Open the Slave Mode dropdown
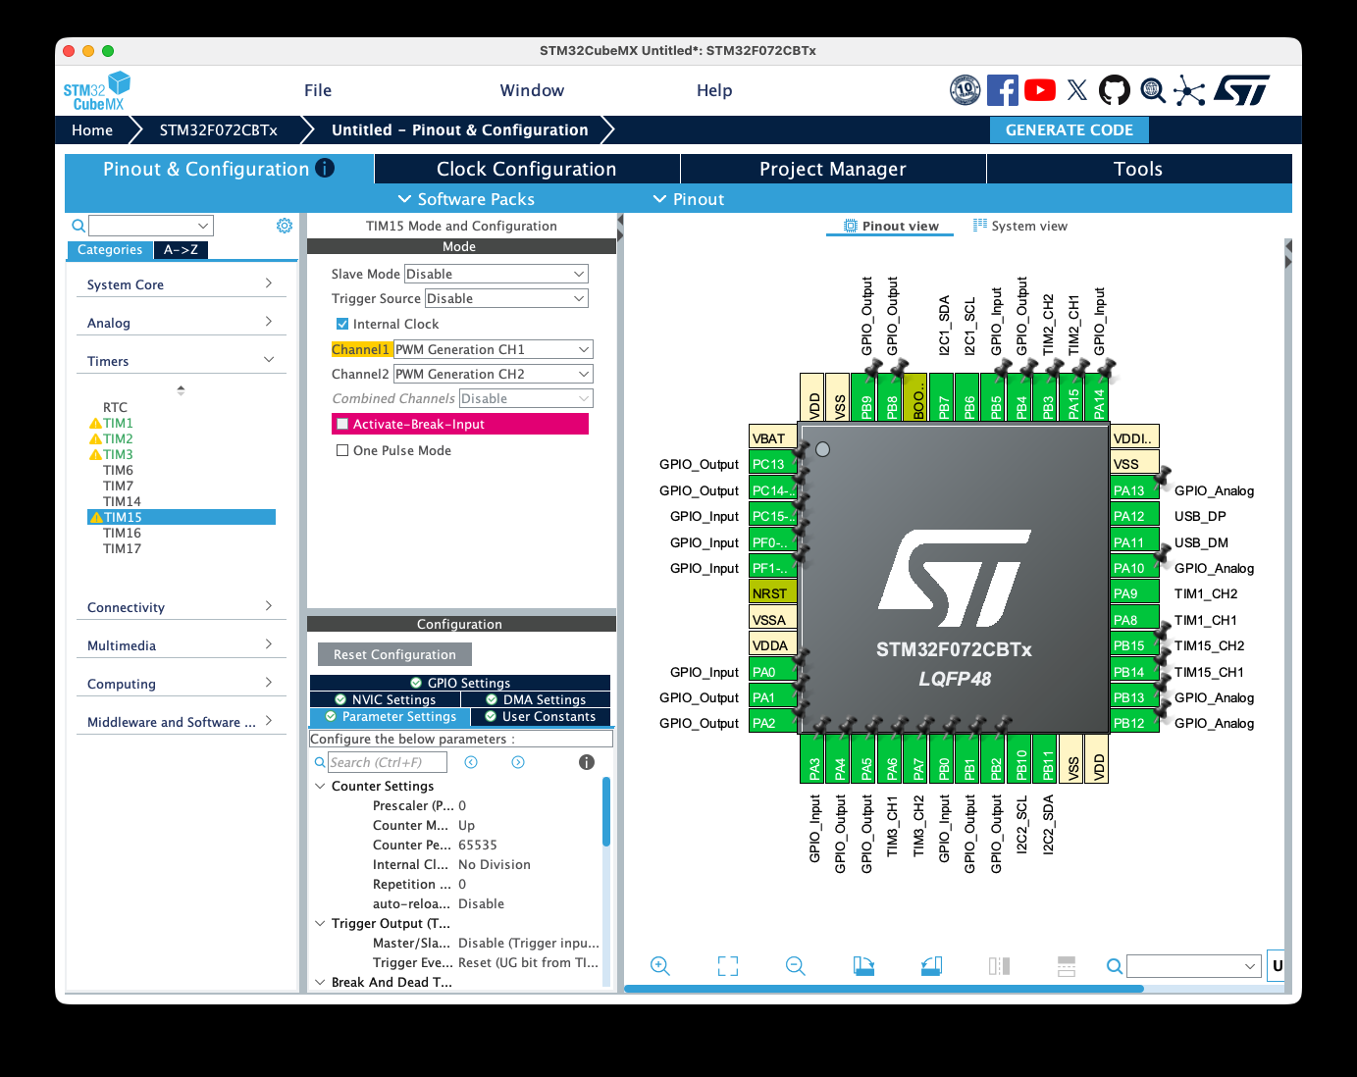The image size is (1357, 1077). coord(496,274)
